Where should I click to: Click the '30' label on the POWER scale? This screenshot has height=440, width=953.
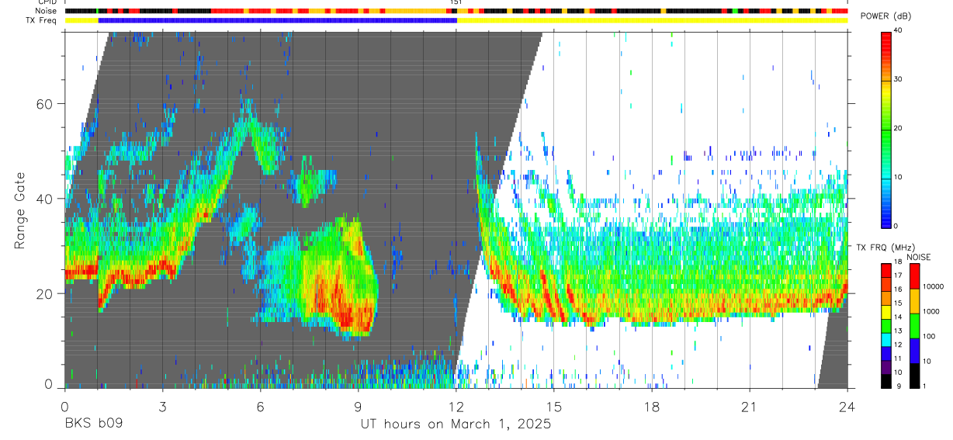pos(899,79)
